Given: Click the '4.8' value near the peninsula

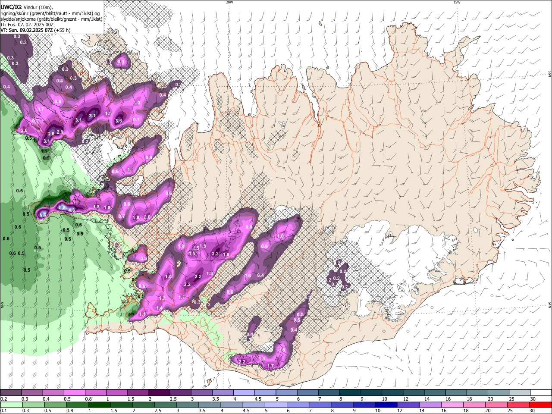Looking at the screenshot, I should pos(62,208).
